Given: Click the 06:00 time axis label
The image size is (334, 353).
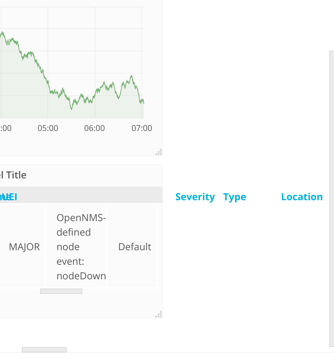Looking at the screenshot, I should [95, 128].
